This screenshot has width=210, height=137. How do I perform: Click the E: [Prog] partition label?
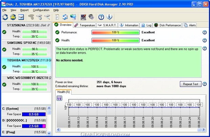[x=8, y=132]
